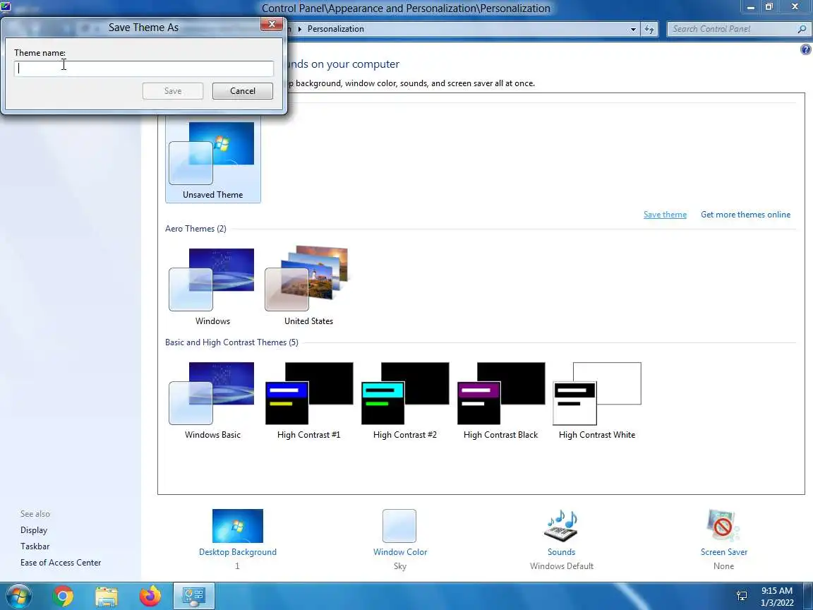Choose the High Contrast #2 theme

coord(405,400)
